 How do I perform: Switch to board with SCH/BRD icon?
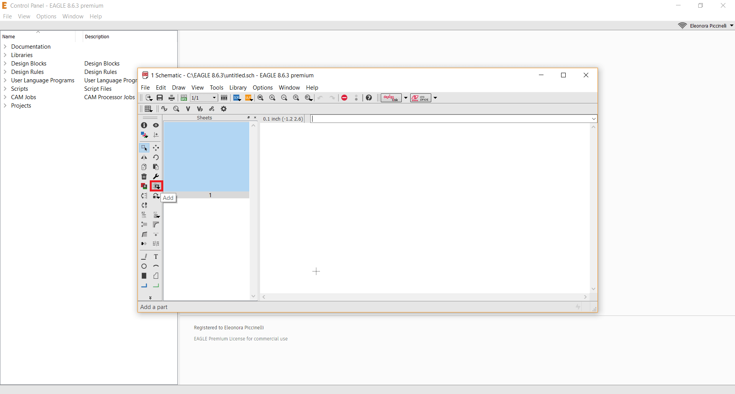pos(184,98)
